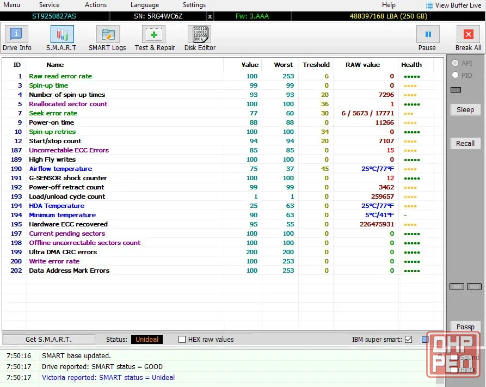This screenshot has width=486, height=387.
Task: Select the Airflow temperature row
Action: coord(223,169)
